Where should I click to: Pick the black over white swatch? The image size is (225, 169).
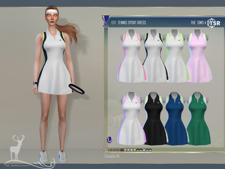tap(141, 150)
